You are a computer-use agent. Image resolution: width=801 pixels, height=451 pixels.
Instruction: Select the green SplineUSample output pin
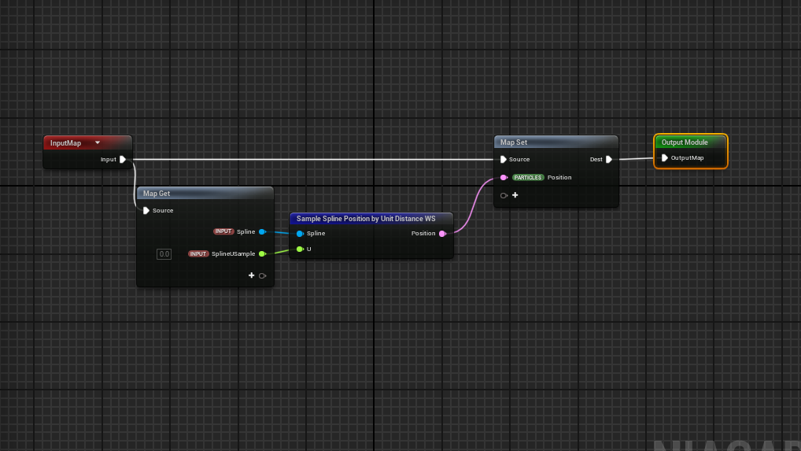[x=262, y=253]
